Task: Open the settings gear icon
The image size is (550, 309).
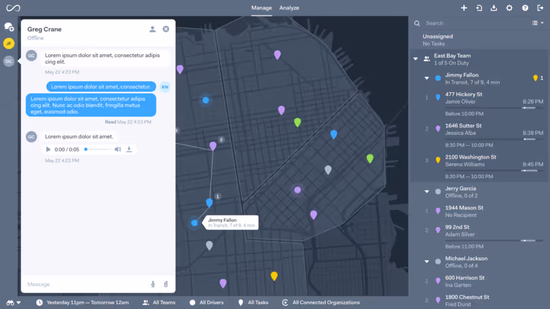Action: (509, 8)
